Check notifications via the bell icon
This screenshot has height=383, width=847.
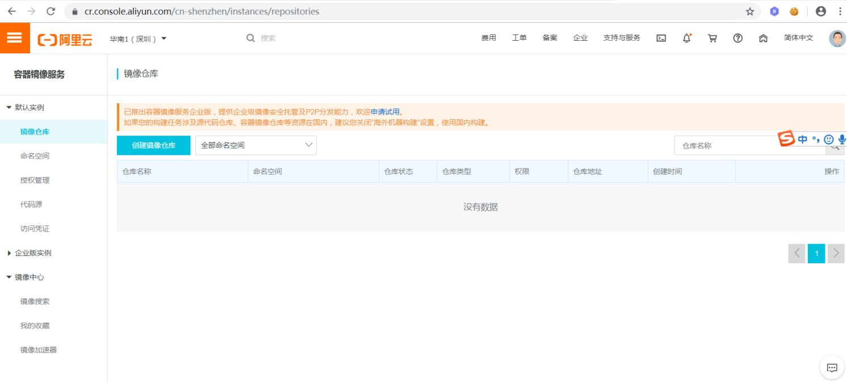[x=686, y=38]
